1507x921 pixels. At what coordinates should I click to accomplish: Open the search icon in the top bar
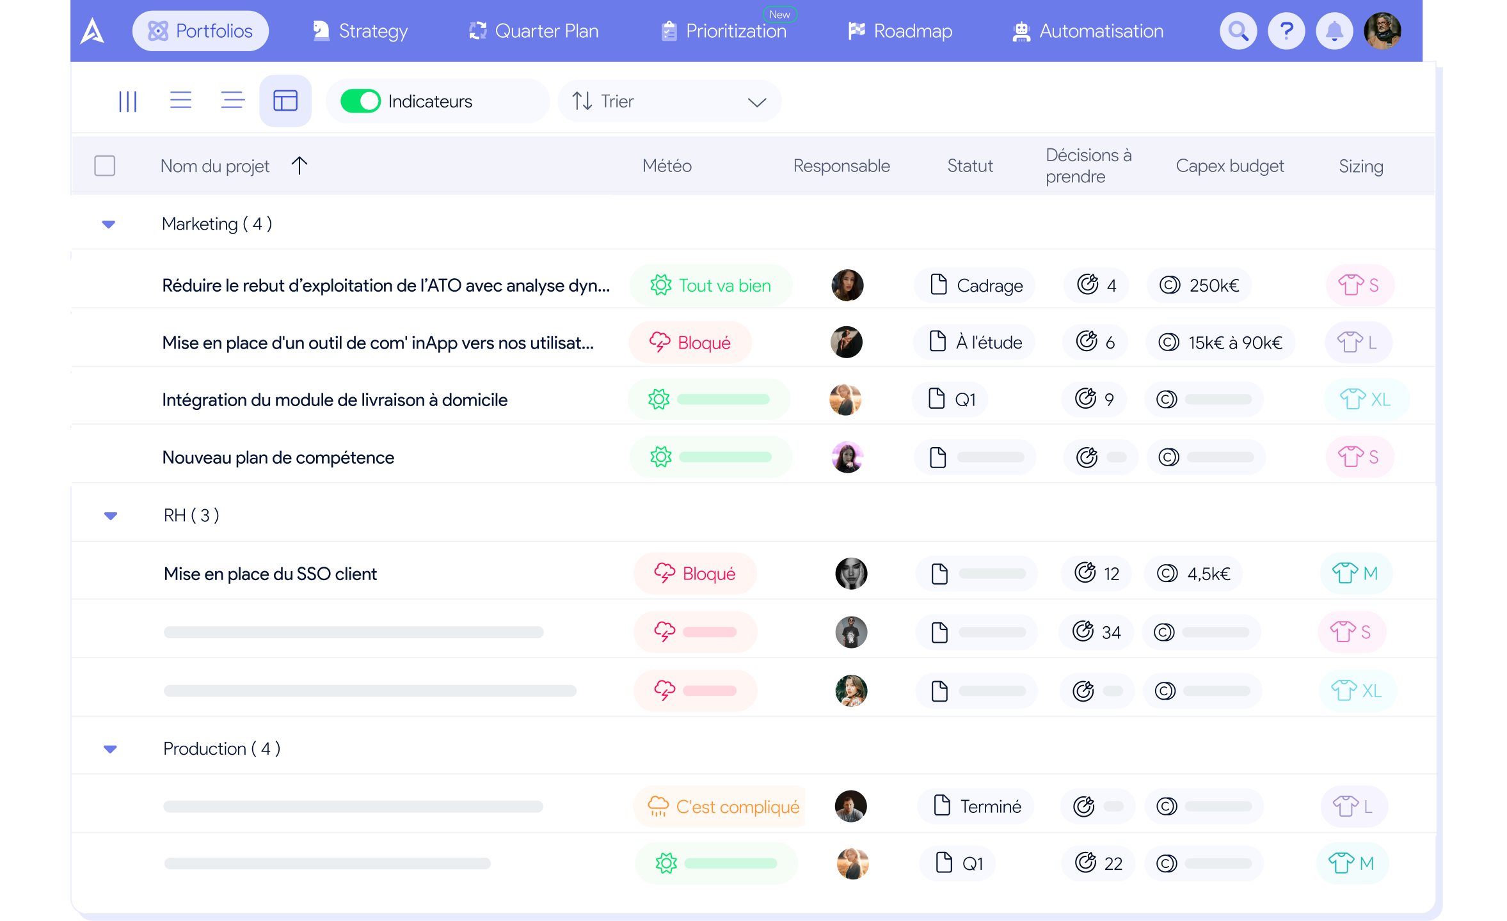(x=1238, y=30)
